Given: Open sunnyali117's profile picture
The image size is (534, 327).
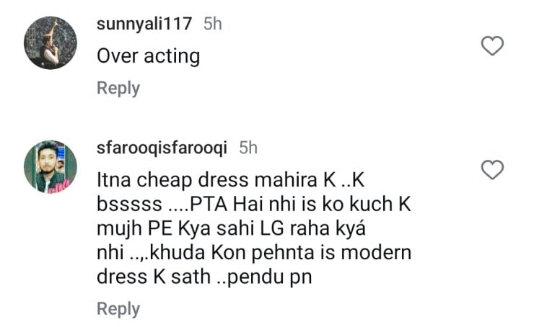Looking at the screenshot, I should point(50,41).
